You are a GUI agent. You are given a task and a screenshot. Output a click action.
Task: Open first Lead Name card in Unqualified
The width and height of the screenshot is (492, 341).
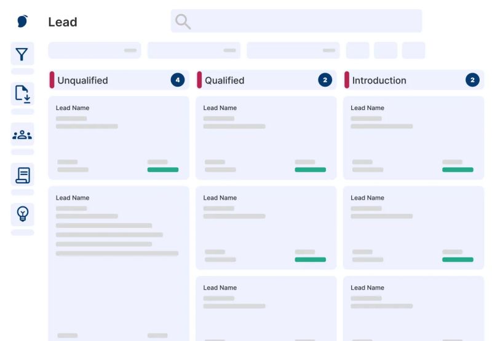tap(119, 138)
